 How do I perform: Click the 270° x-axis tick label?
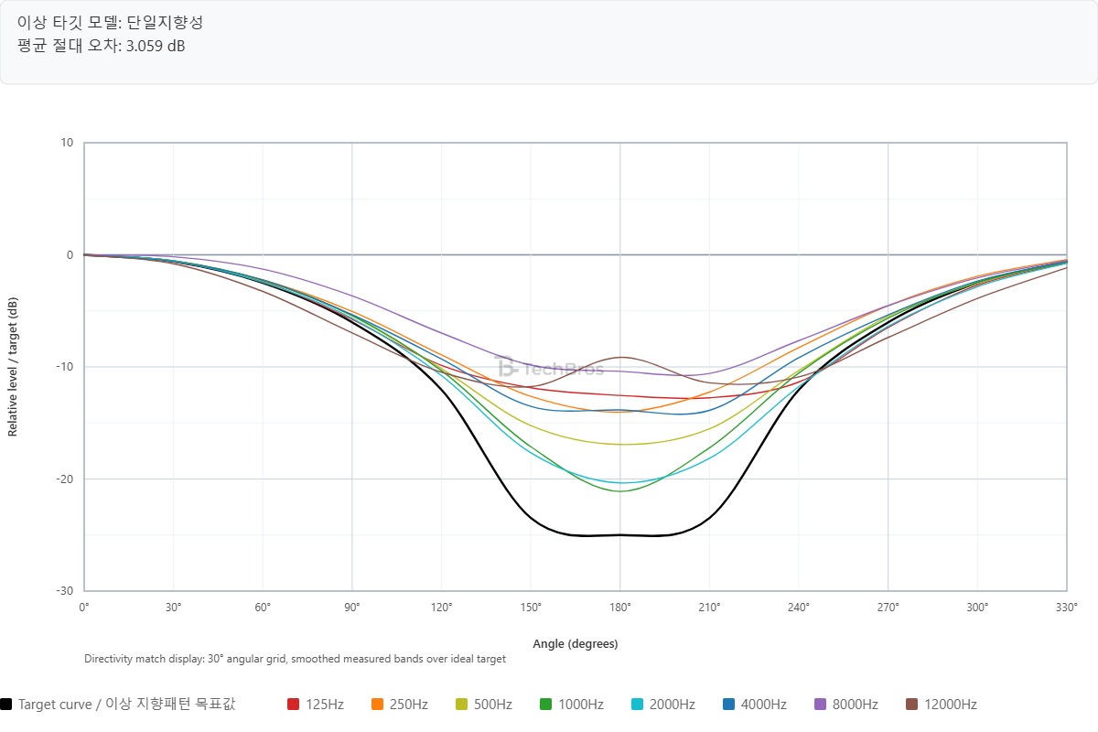coord(888,607)
